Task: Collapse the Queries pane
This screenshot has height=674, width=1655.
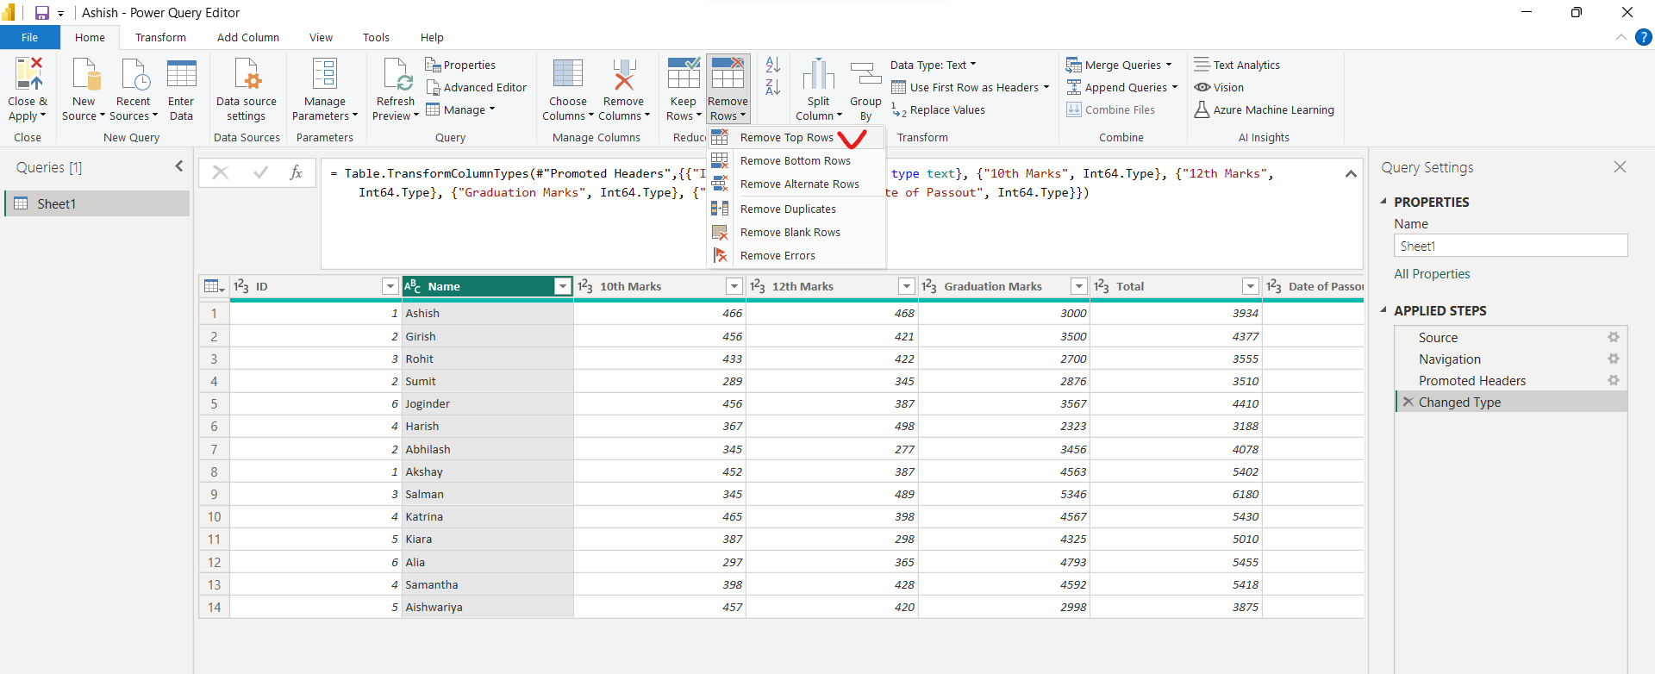Action: pyautogui.click(x=179, y=166)
